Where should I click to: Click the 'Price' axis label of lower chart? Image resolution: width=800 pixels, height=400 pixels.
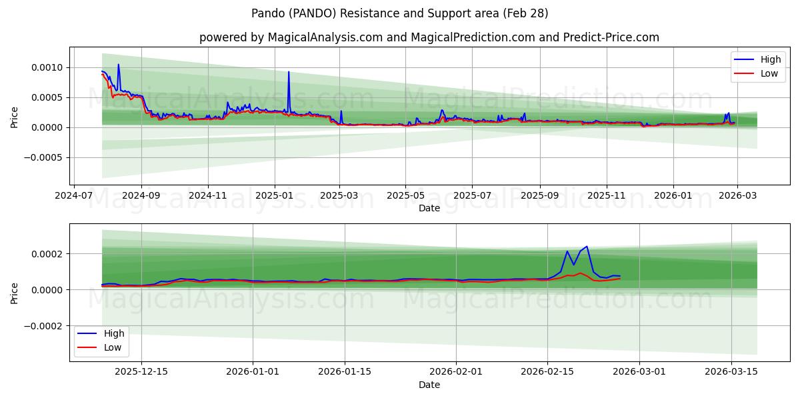[15, 293]
